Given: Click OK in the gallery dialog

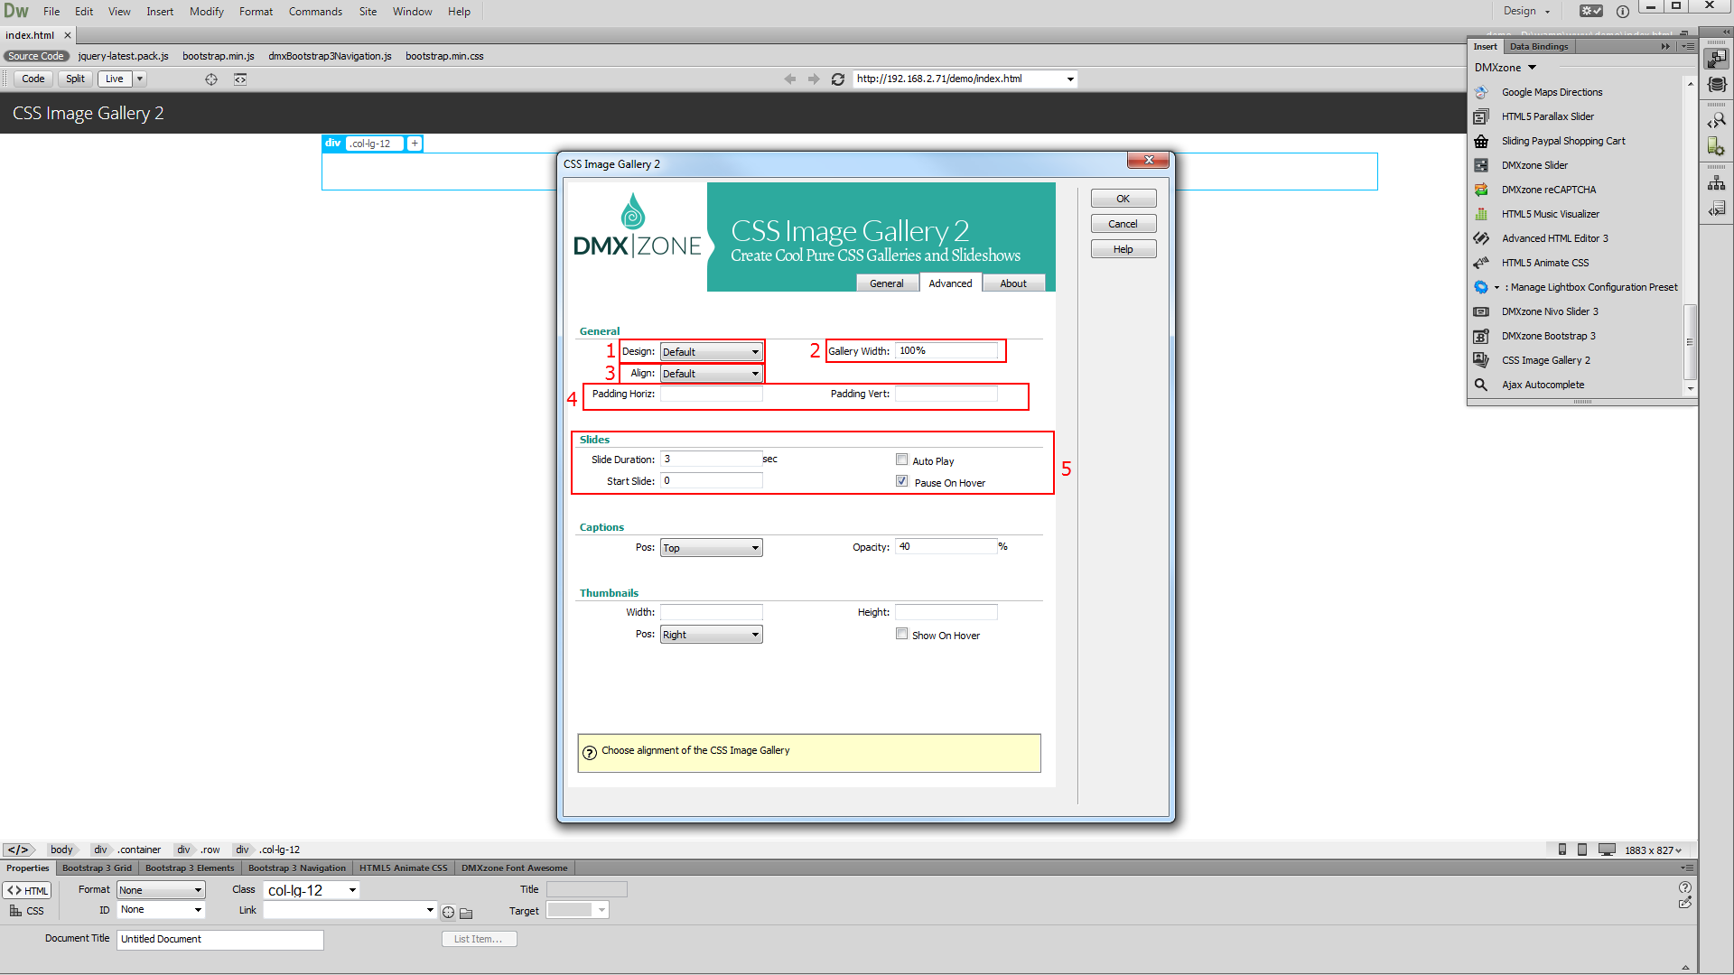Looking at the screenshot, I should click(x=1123, y=199).
